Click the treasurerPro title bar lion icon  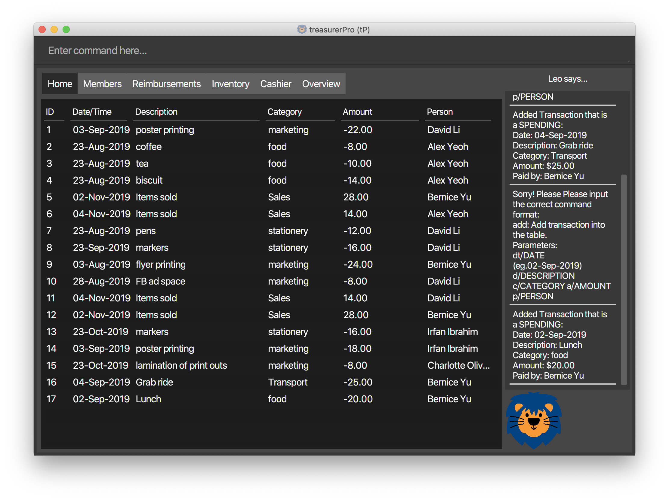(x=301, y=29)
